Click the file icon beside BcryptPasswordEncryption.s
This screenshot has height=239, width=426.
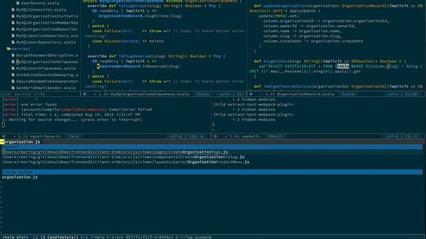click(x=13, y=55)
